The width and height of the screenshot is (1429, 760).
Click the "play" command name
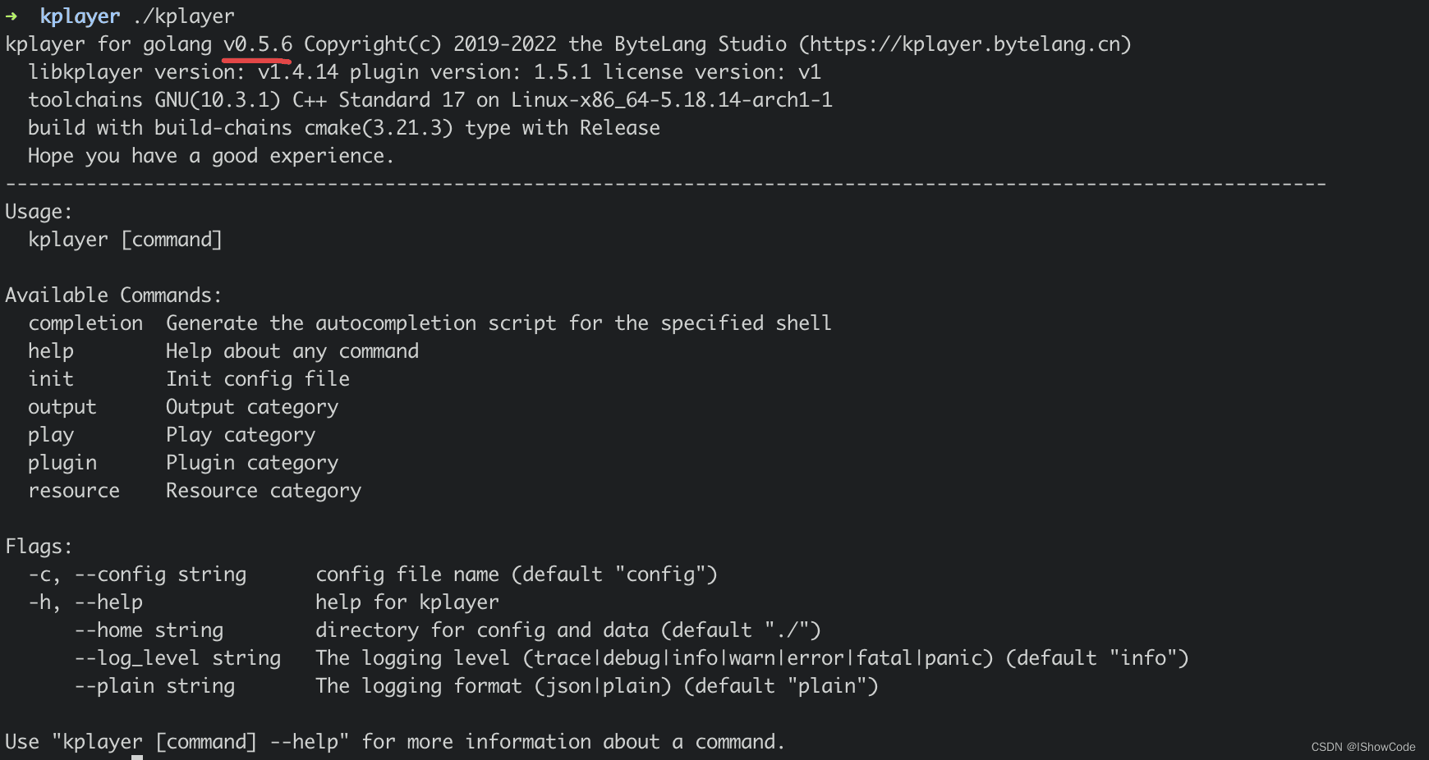[x=51, y=435]
